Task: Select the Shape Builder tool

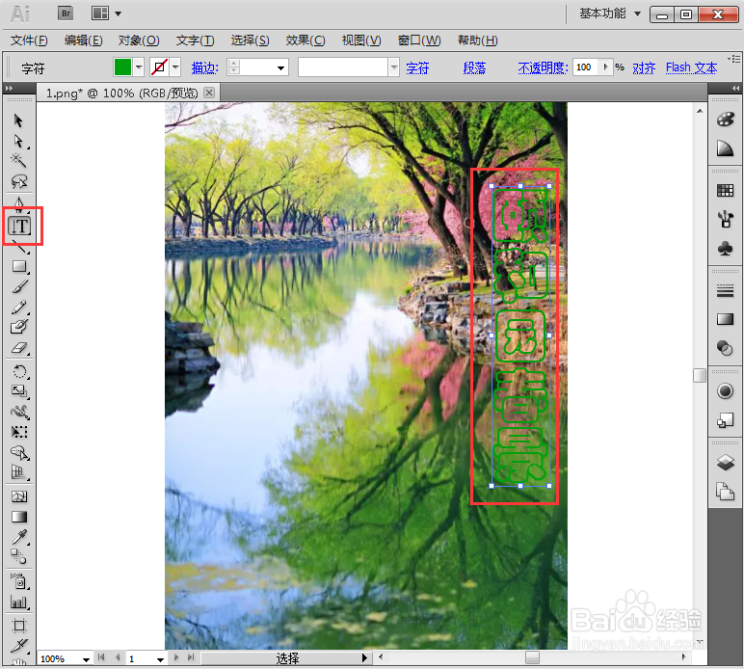Action: (19, 453)
